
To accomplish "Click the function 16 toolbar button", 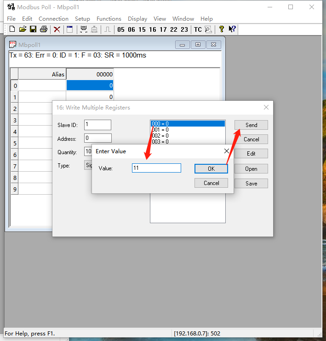I will [153, 29].
